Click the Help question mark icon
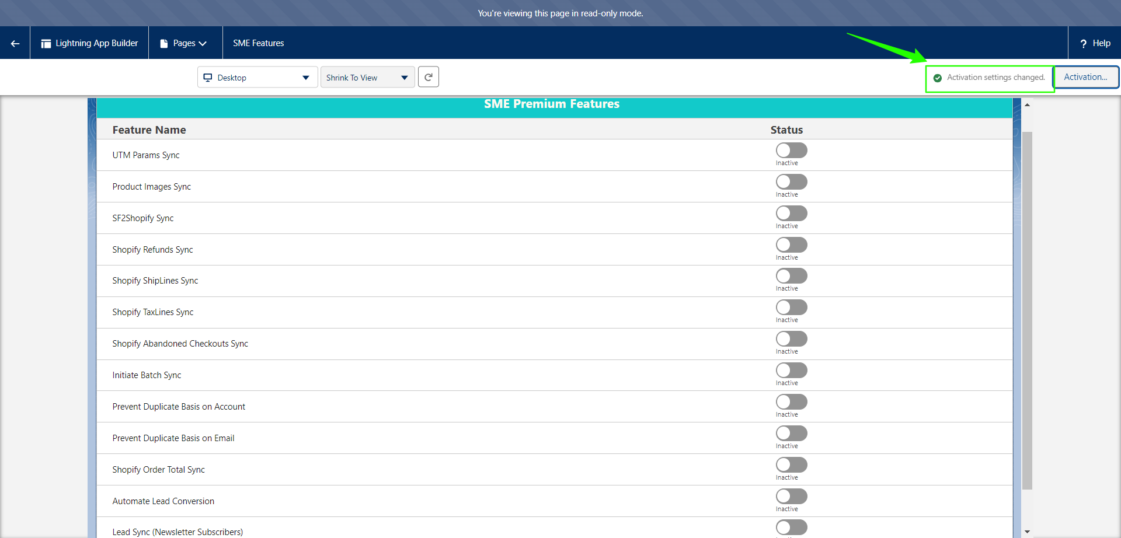Screen dimensions: 1121x538 point(1084,44)
